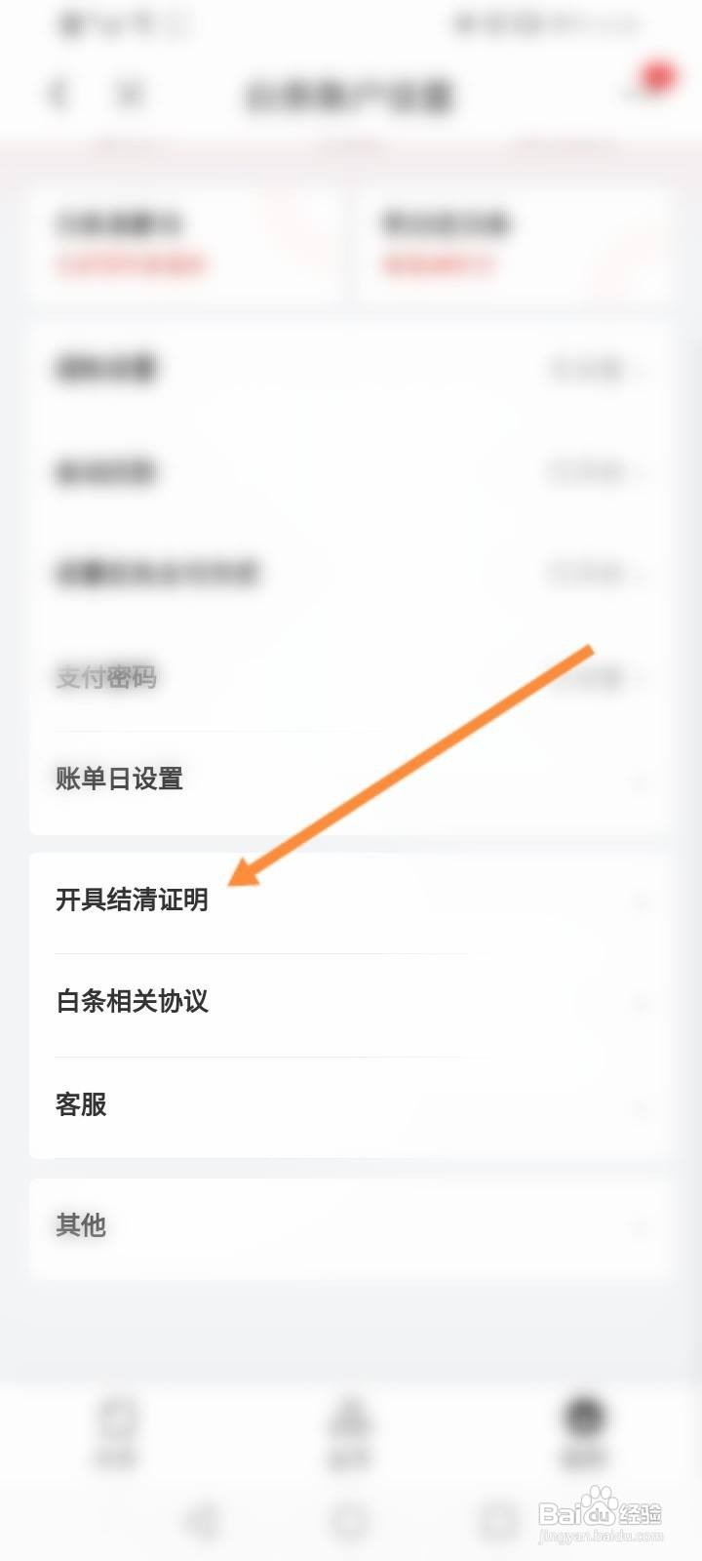
Task: Tap chevron beside 账单日设置
Action: [x=641, y=781]
